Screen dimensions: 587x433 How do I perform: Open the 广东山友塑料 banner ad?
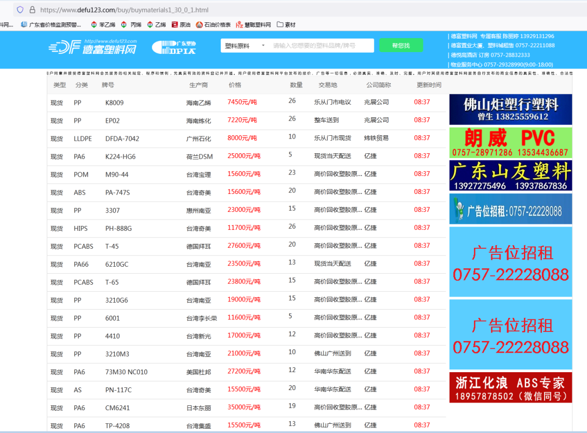pyautogui.click(x=510, y=175)
